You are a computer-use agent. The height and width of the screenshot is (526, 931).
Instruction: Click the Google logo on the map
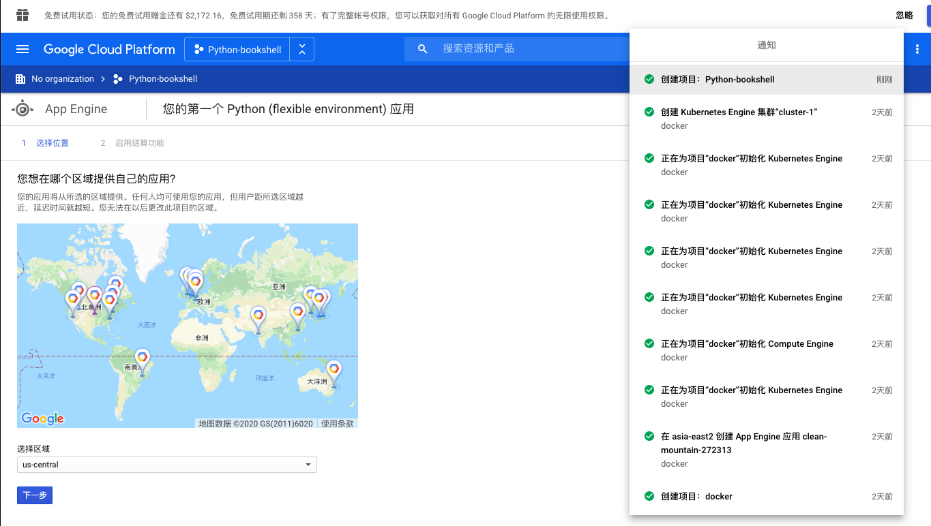coord(42,418)
